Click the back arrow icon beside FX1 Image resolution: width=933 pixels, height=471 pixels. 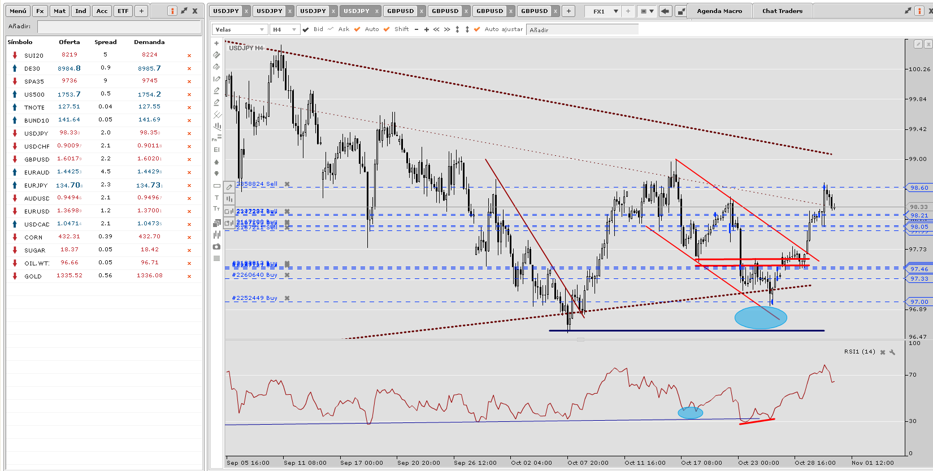(x=665, y=11)
